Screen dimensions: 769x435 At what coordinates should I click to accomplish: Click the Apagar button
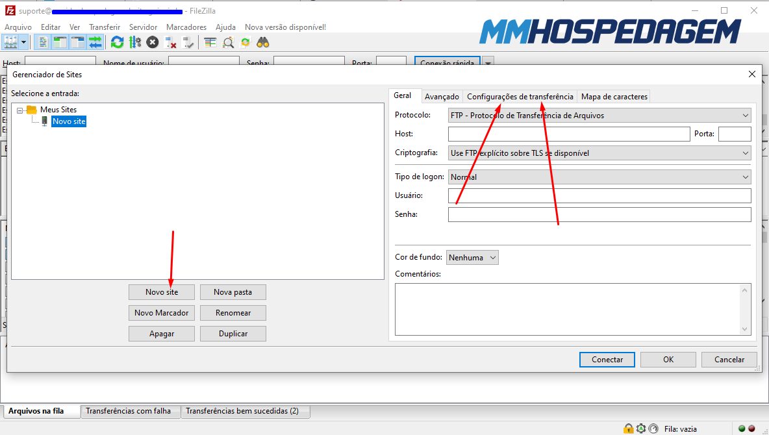click(x=162, y=334)
